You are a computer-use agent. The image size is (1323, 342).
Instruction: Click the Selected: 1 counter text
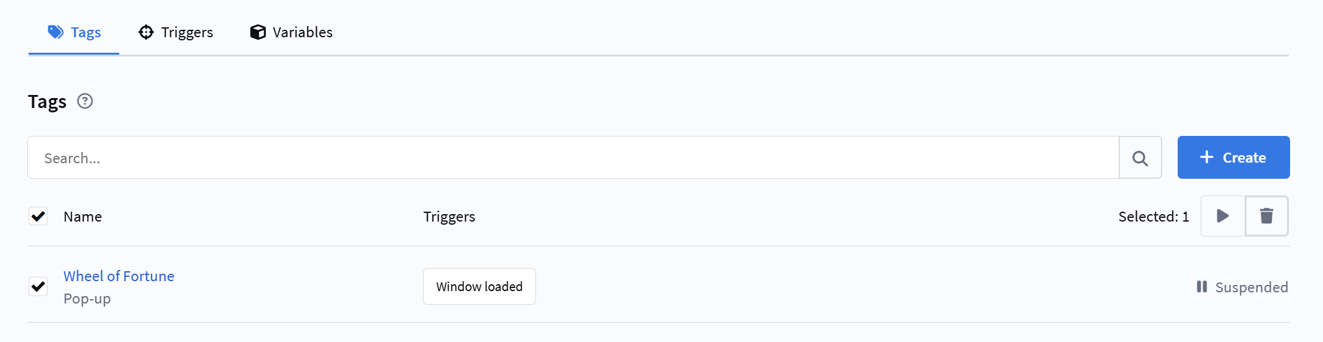(1153, 217)
